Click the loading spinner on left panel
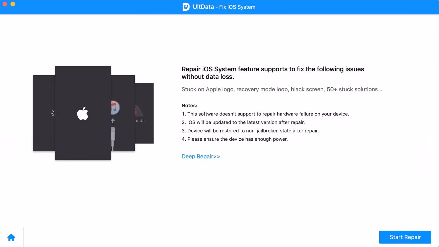Image resolution: width=439 pixels, height=247 pixels. click(x=53, y=113)
